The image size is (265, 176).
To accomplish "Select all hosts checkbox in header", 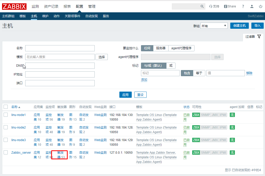I will [6, 107].
